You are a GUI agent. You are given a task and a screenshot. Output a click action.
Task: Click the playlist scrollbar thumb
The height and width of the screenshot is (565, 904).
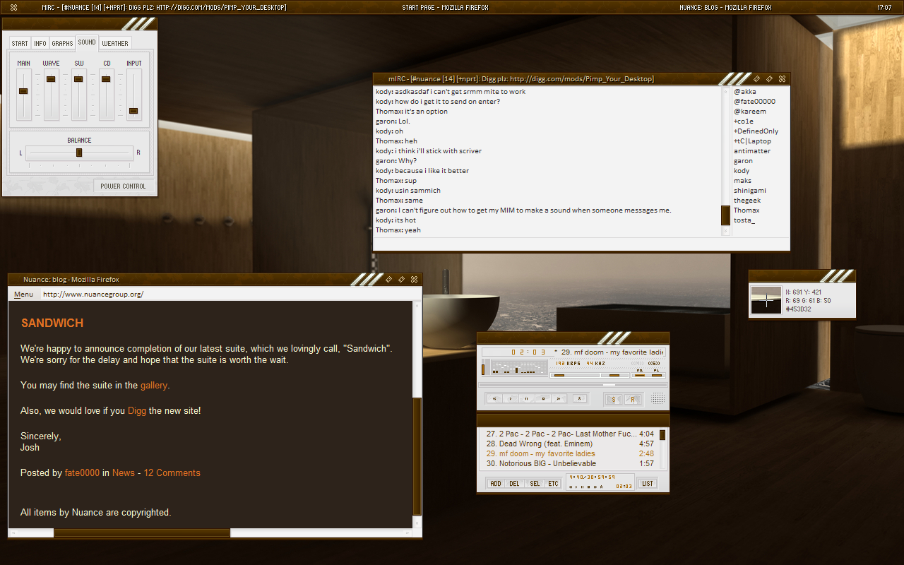662,435
